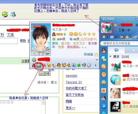Open the blue camera photo album icon
This screenshot has width=138, height=114.
coord(74,65)
